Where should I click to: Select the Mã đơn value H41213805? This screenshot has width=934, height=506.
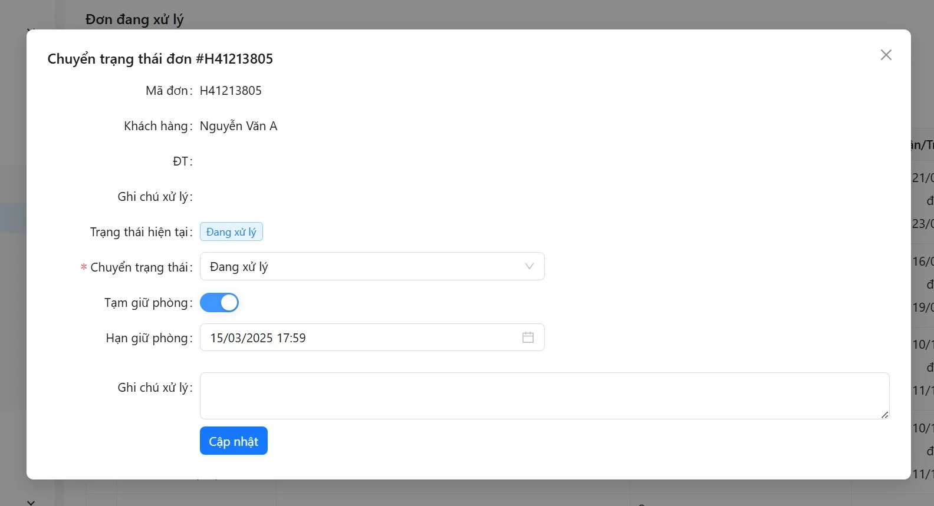point(231,91)
